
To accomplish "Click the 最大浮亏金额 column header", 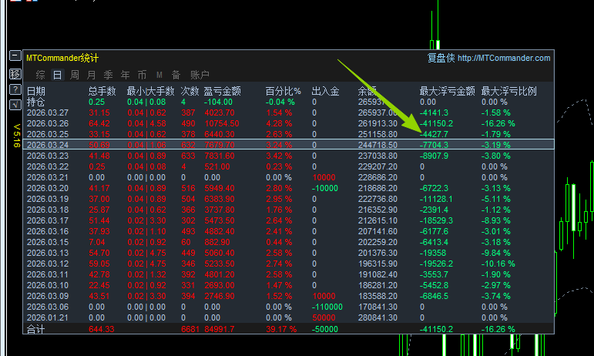I will click(x=447, y=91).
